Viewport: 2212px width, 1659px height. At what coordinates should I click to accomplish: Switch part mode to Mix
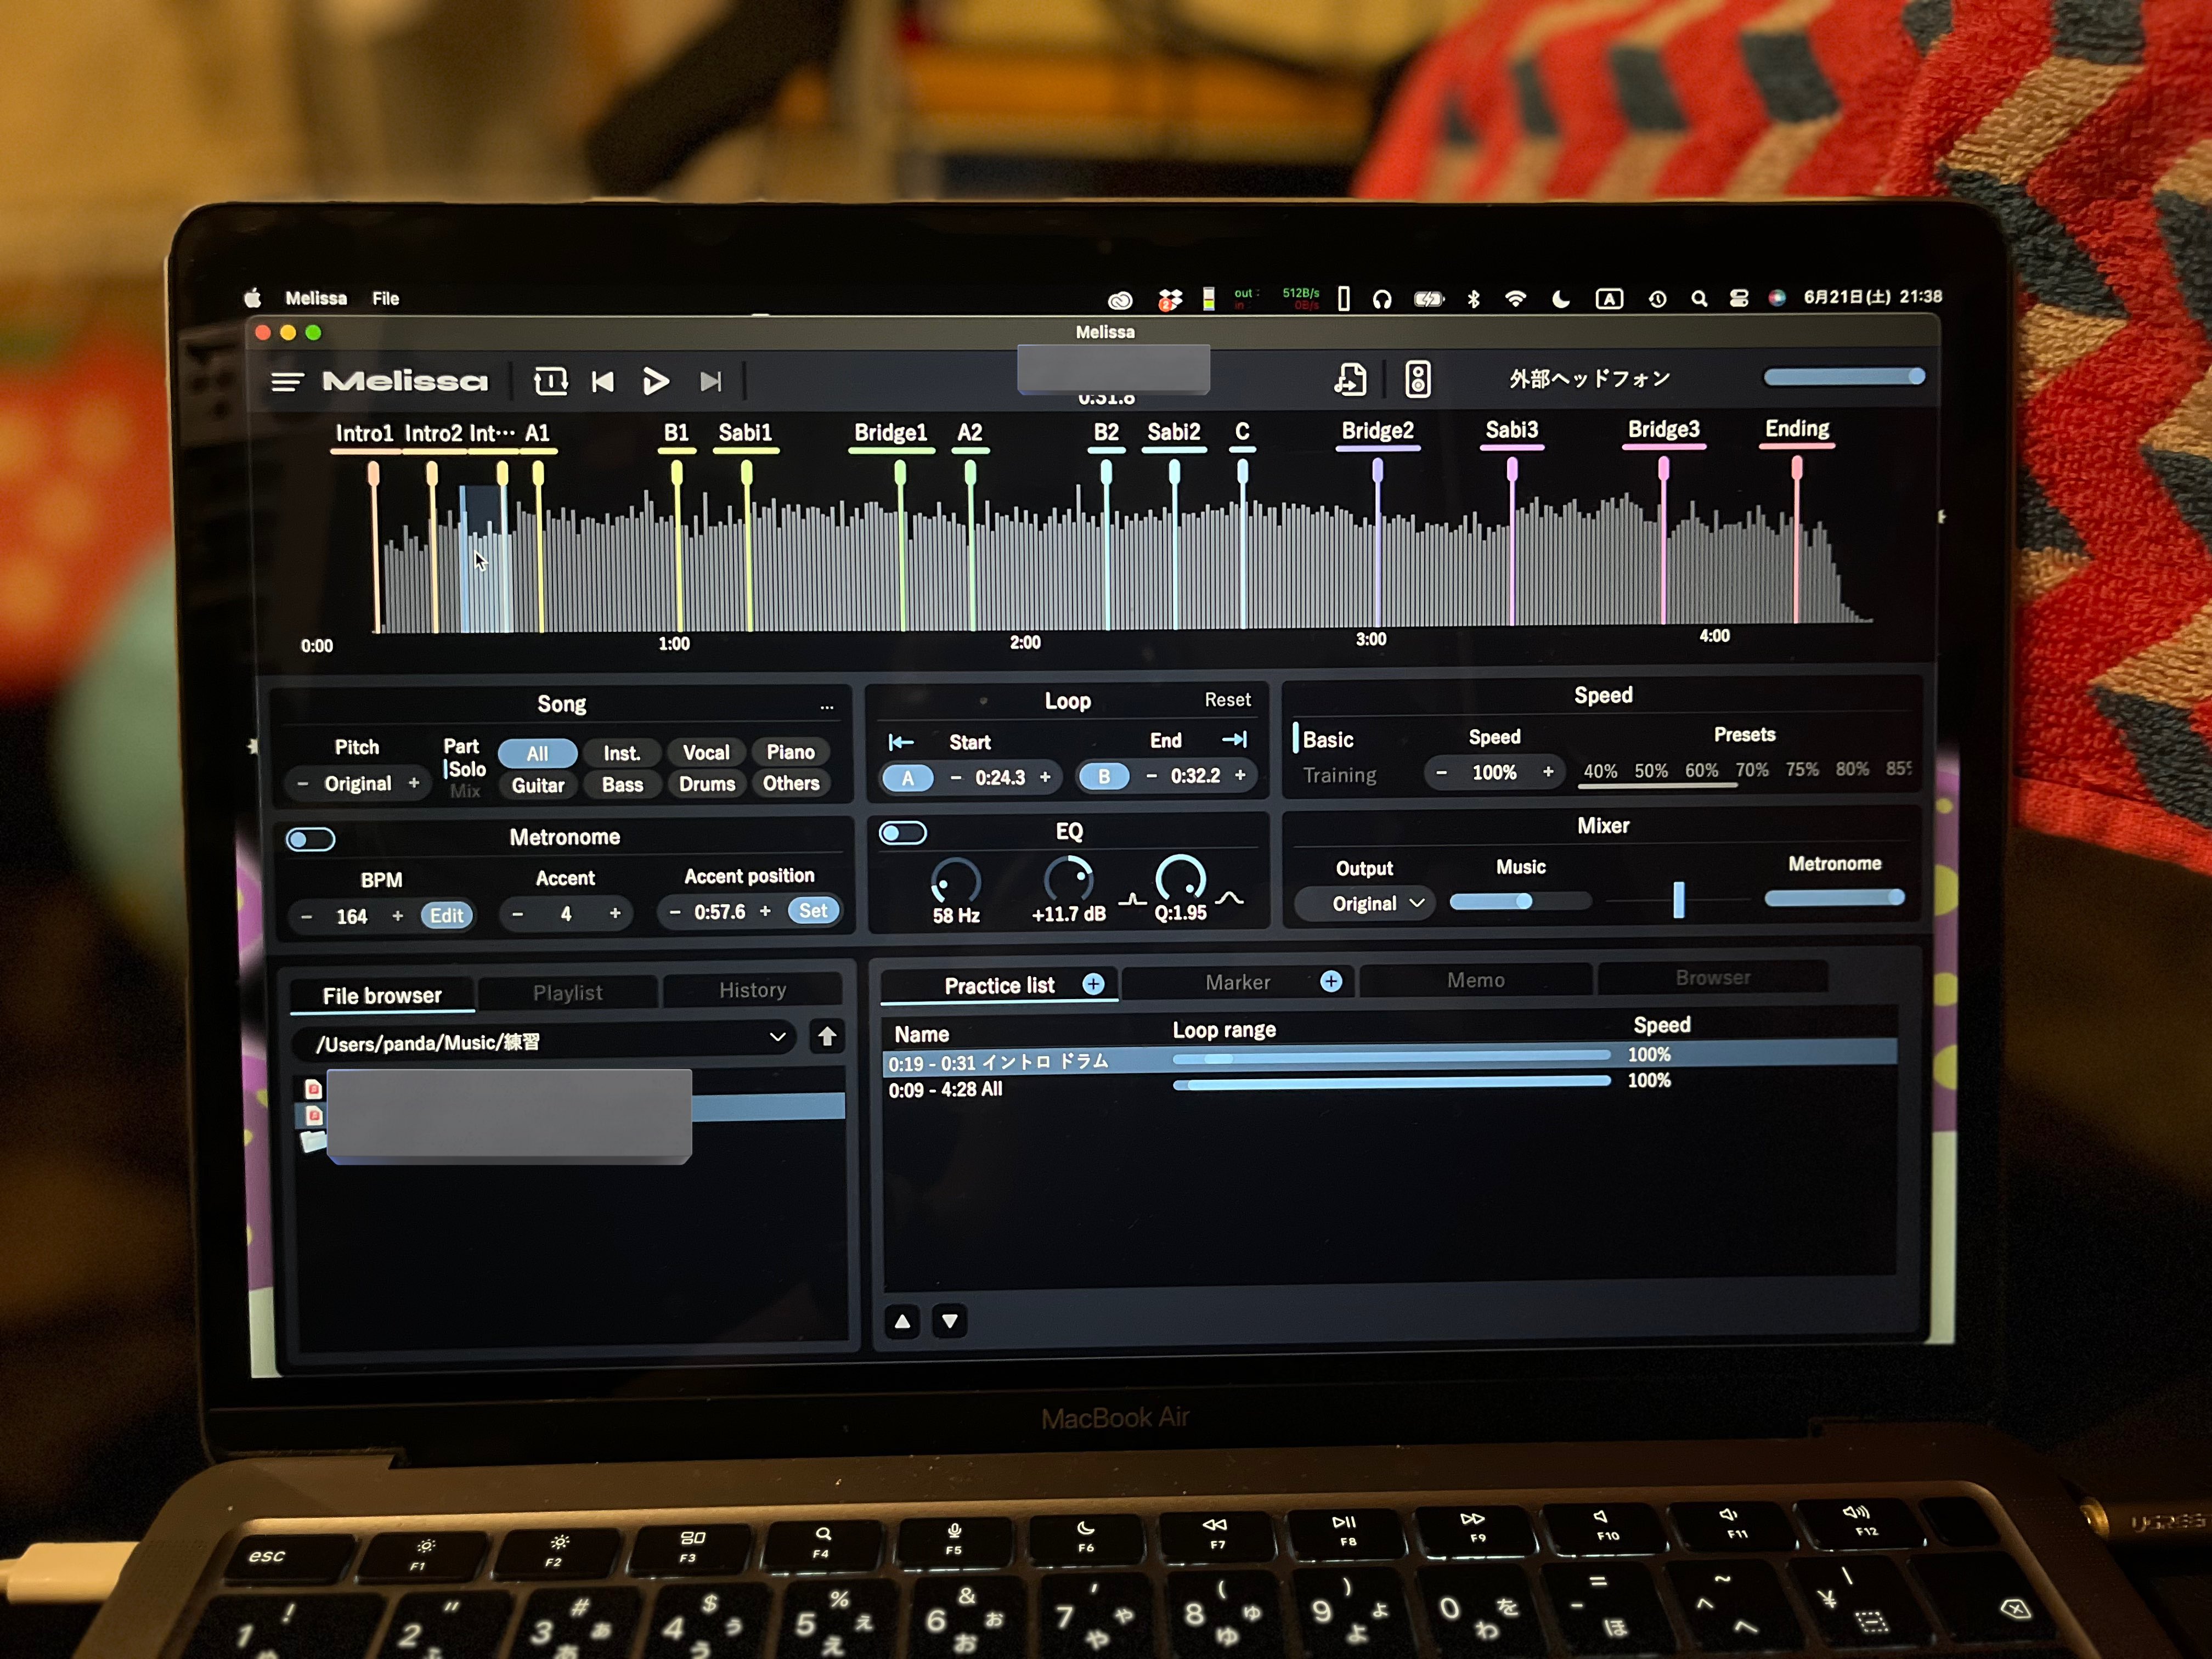[465, 791]
